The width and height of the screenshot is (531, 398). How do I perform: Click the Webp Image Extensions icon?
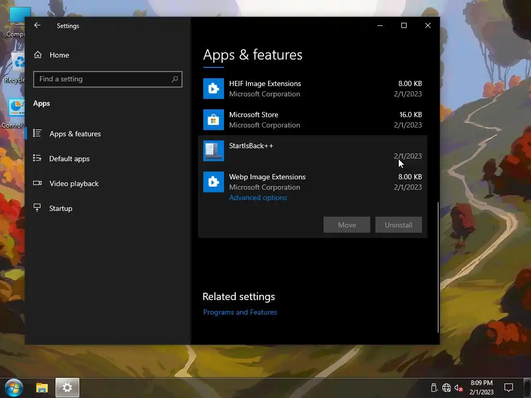tap(213, 182)
